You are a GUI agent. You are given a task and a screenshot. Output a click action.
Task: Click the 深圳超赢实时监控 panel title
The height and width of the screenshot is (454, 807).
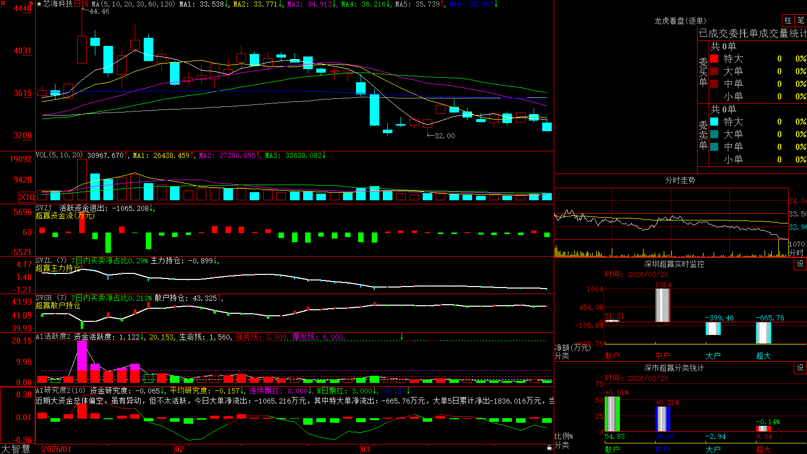click(x=674, y=264)
